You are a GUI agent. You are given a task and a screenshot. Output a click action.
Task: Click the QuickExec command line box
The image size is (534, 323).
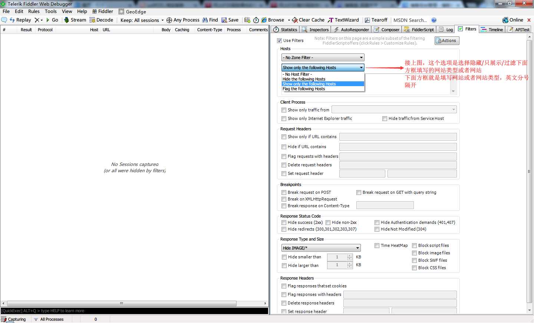click(134, 311)
